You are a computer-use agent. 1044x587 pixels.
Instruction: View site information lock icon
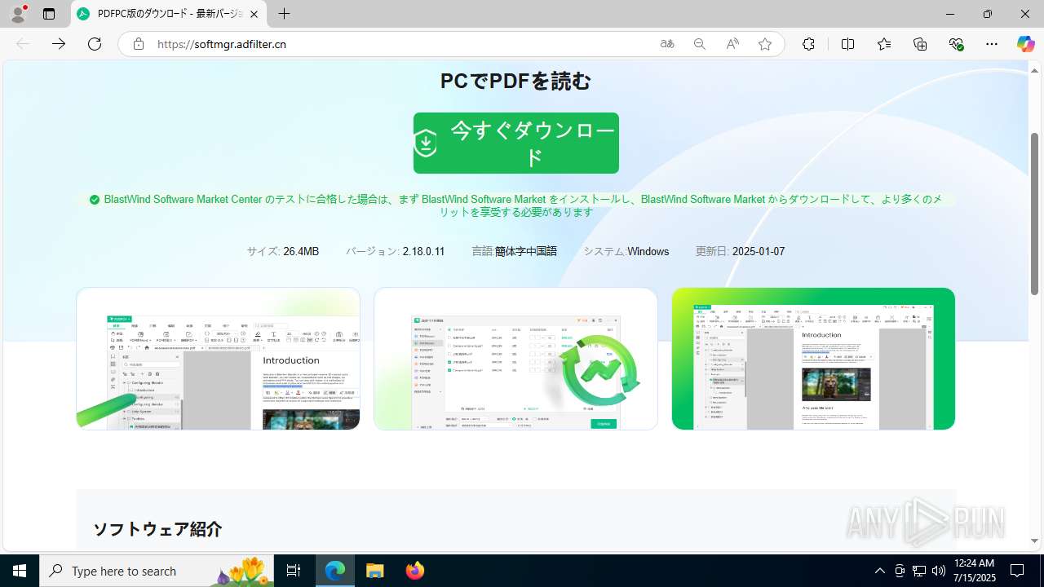(x=139, y=44)
